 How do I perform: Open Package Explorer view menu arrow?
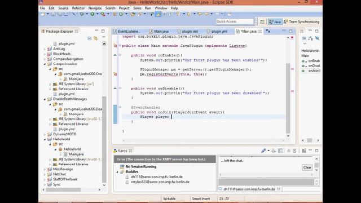tap(104, 37)
